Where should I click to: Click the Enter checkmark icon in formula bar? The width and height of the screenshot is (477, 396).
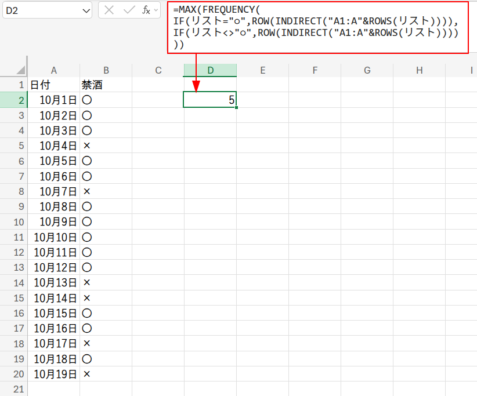(128, 10)
